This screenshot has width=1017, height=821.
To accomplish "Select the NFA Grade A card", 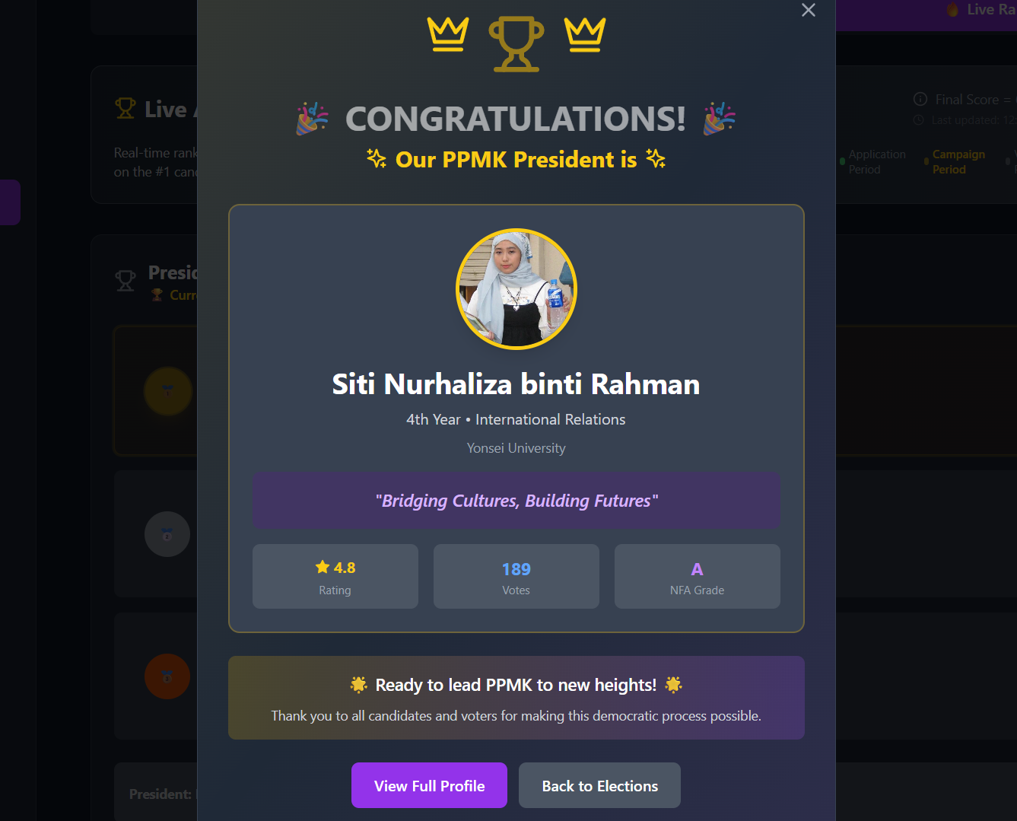I will pos(698,576).
